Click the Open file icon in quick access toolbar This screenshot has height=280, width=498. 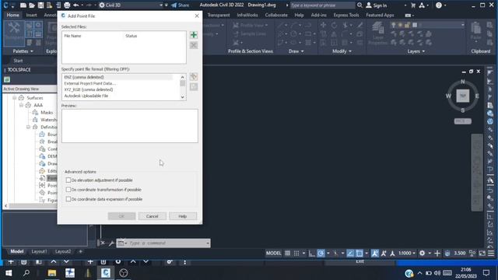[32, 5]
